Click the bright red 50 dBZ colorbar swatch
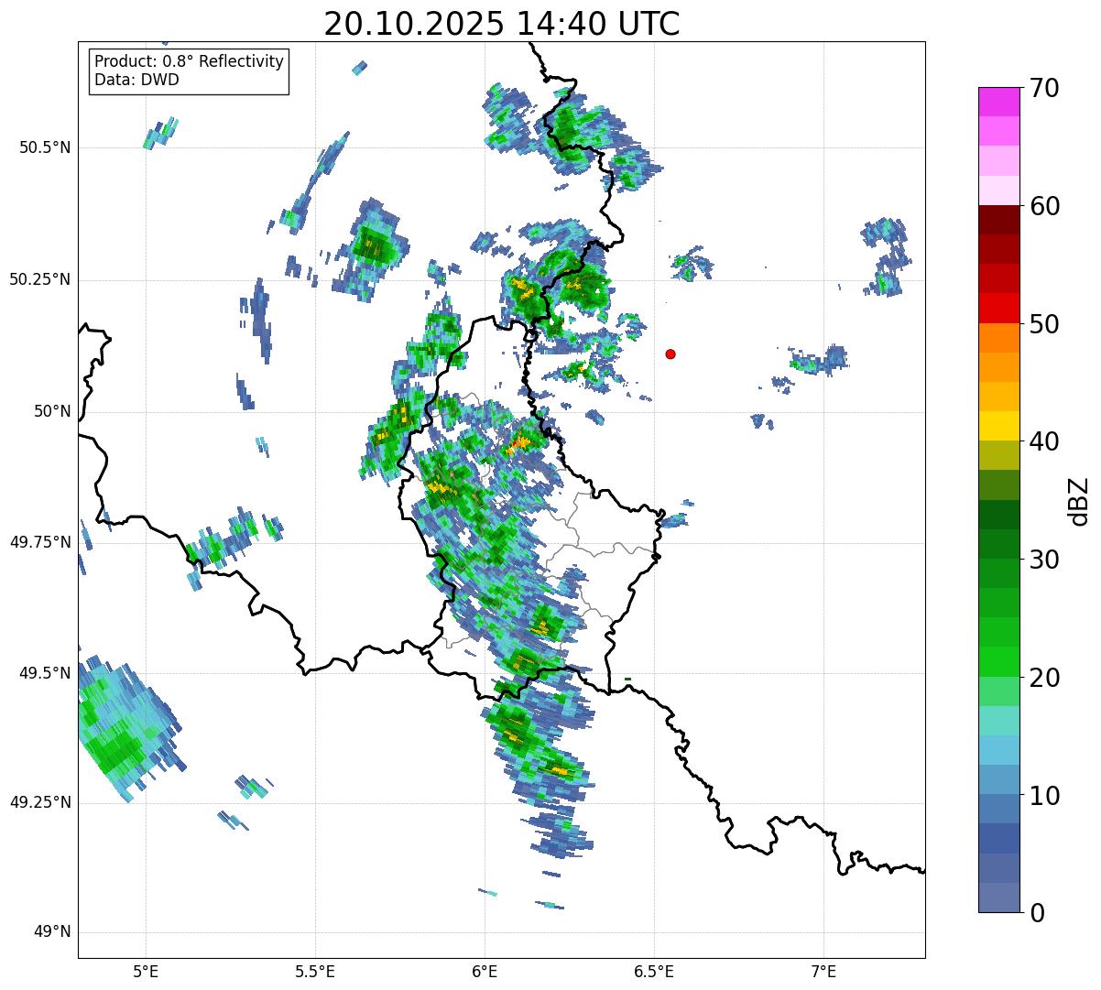This screenshot has width=1101, height=990. tap(999, 309)
